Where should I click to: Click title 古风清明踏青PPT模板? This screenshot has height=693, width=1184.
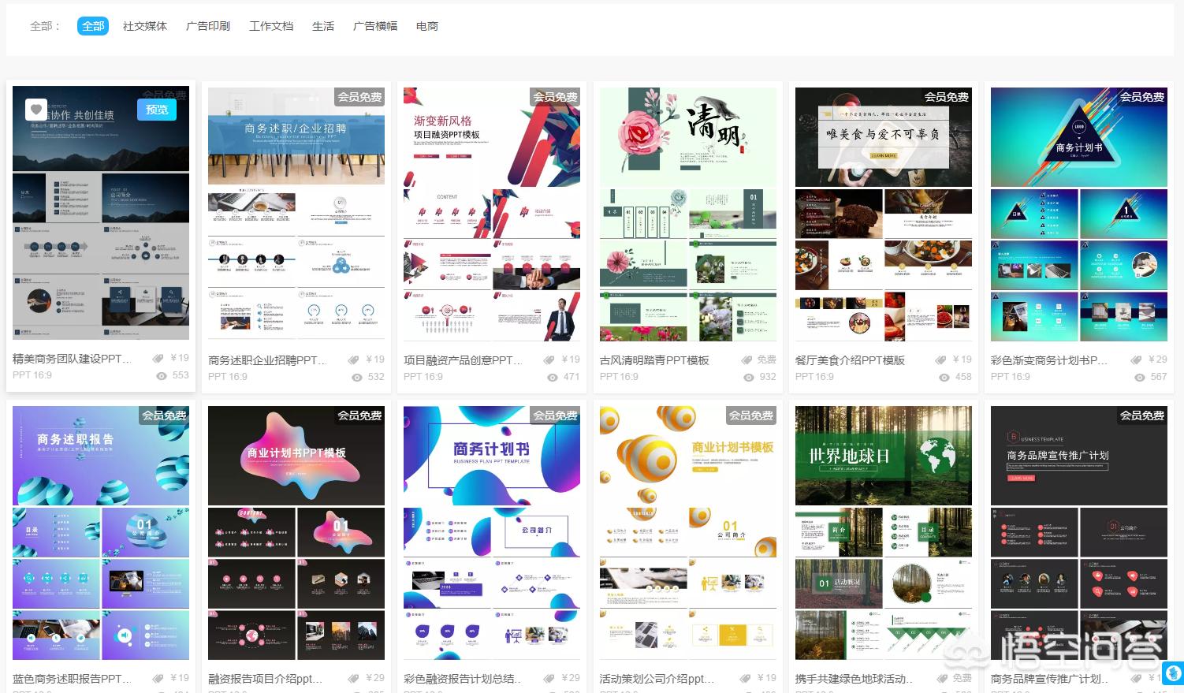click(654, 360)
